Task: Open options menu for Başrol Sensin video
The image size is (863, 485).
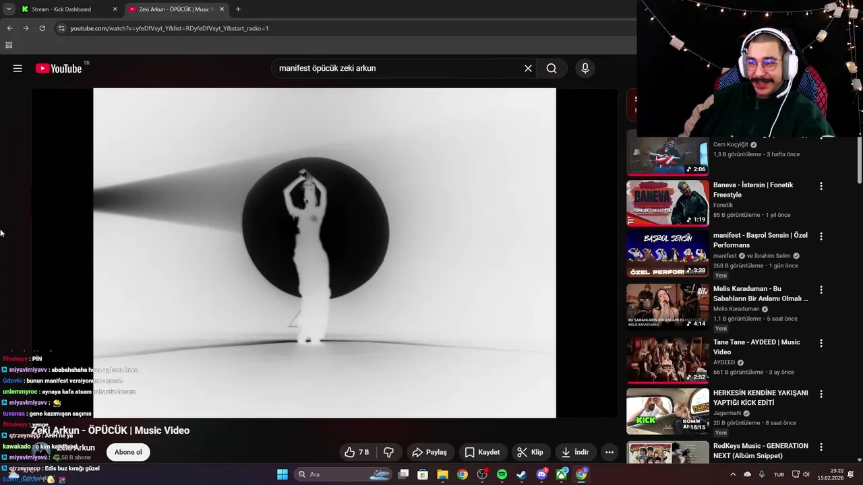Action: [821, 236]
